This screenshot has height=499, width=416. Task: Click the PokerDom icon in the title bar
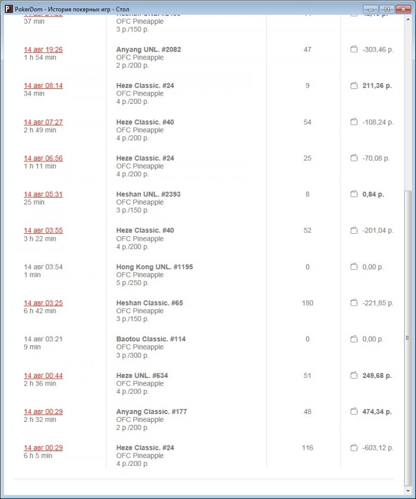(x=8, y=9)
